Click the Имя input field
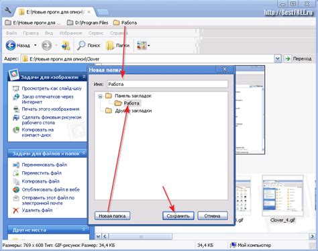318x251 pixels. pos(168,84)
